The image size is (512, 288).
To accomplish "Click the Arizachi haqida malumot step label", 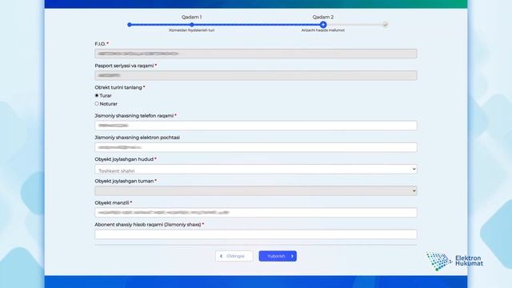I will [323, 30].
